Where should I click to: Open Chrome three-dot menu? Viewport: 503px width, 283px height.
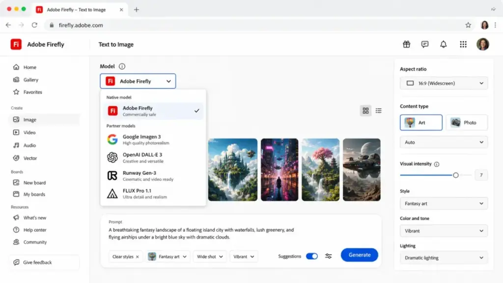coord(495,25)
